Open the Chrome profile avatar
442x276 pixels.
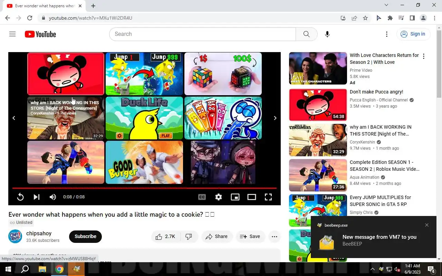(423, 18)
